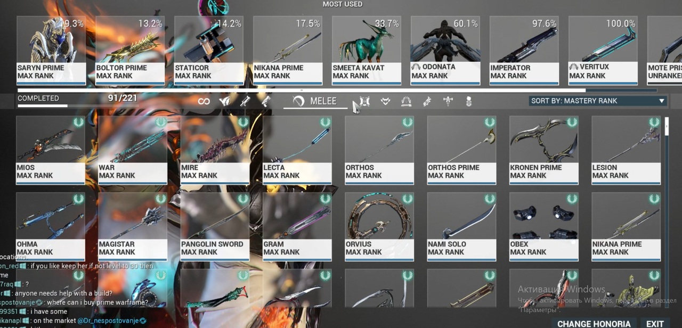This screenshot has height=328, width=682.
Task: Click the mastery laurel badge on LECTA card
Action: click(x=326, y=122)
